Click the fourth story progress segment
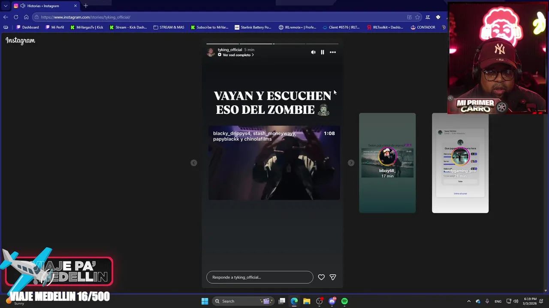Viewport: 549px width, 308px height. tap(322, 44)
